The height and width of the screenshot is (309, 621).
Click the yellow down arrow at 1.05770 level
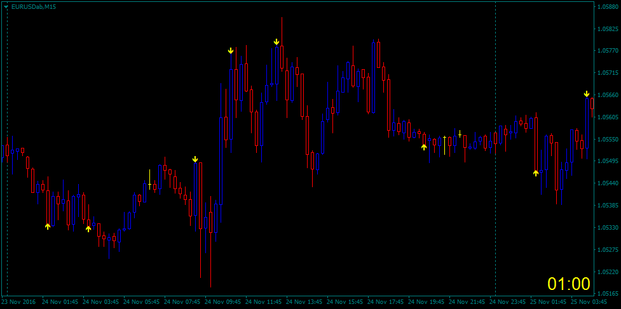pyautogui.click(x=231, y=51)
